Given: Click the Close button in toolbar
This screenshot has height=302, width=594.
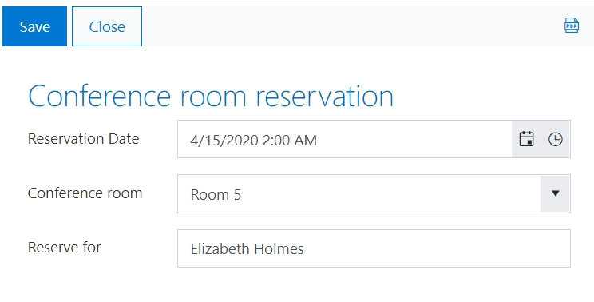Looking at the screenshot, I should click(107, 26).
